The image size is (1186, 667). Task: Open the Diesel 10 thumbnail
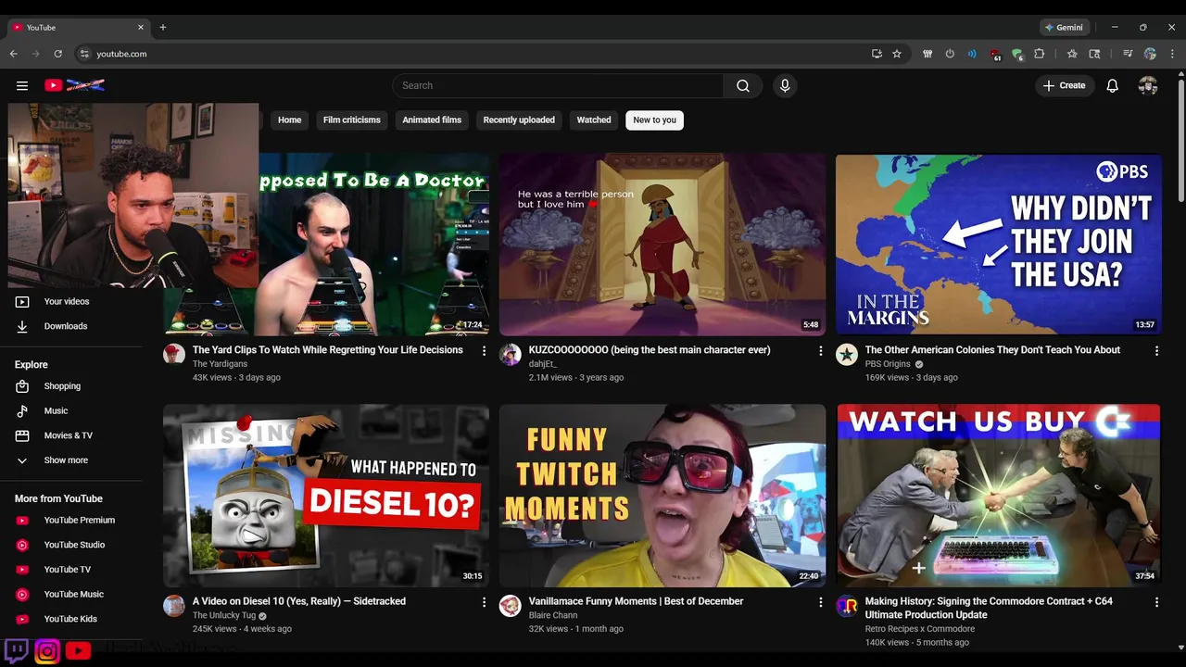326,496
